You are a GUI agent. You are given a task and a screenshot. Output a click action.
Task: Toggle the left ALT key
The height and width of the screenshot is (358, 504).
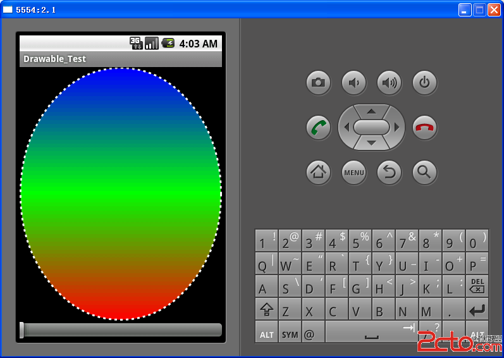(266, 333)
